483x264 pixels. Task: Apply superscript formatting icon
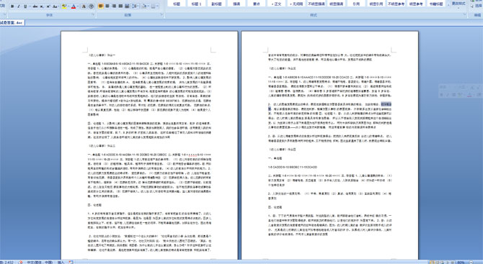click(48, 6)
